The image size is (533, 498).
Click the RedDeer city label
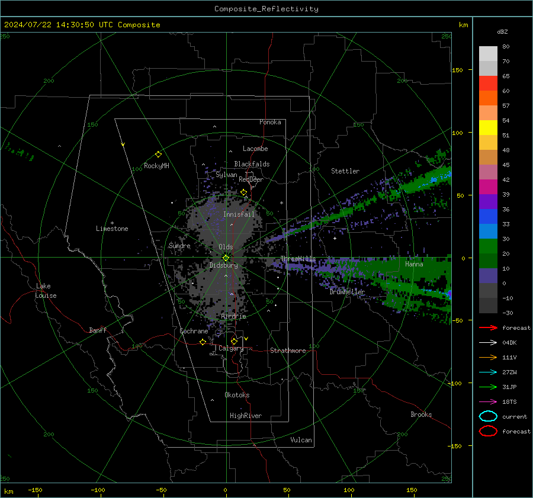pyautogui.click(x=251, y=179)
